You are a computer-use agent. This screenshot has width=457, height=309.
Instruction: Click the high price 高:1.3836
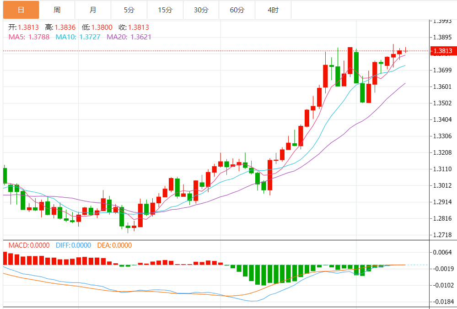(60, 27)
